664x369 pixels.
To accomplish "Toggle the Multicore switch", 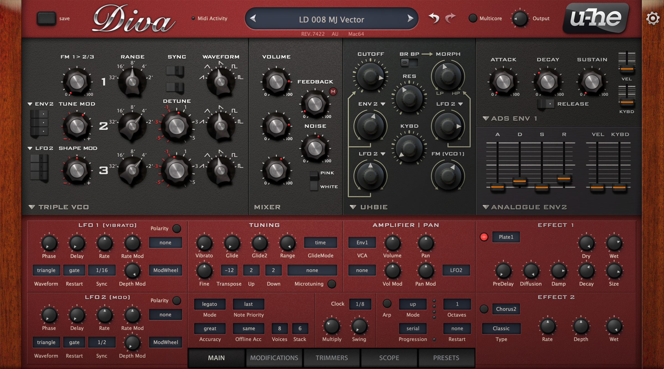I will pyautogui.click(x=473, y=18).
